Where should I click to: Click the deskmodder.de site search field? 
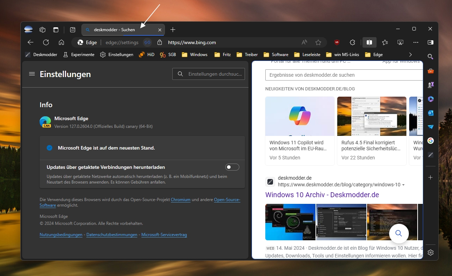click(x=344, y=75)
